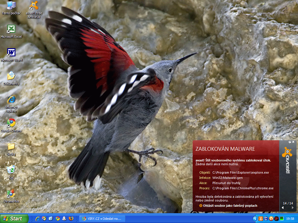This screenshot has height=223, width=298.
Task: Go to previous avast! alert with left arrow
Action: click(x=283, y=208)
